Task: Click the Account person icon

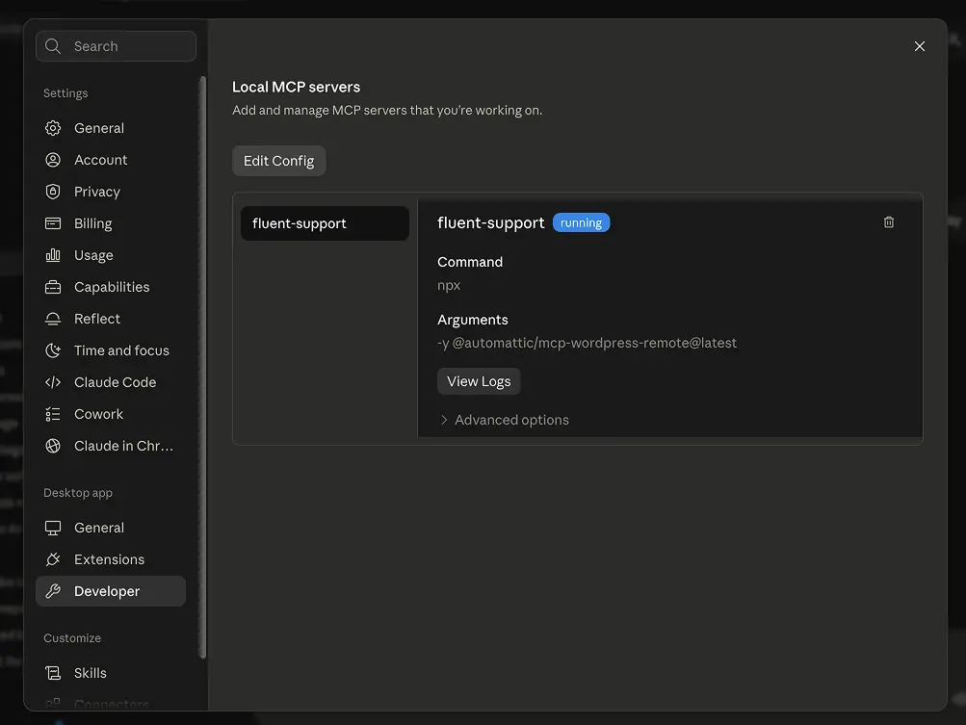Action: point(53,160)
